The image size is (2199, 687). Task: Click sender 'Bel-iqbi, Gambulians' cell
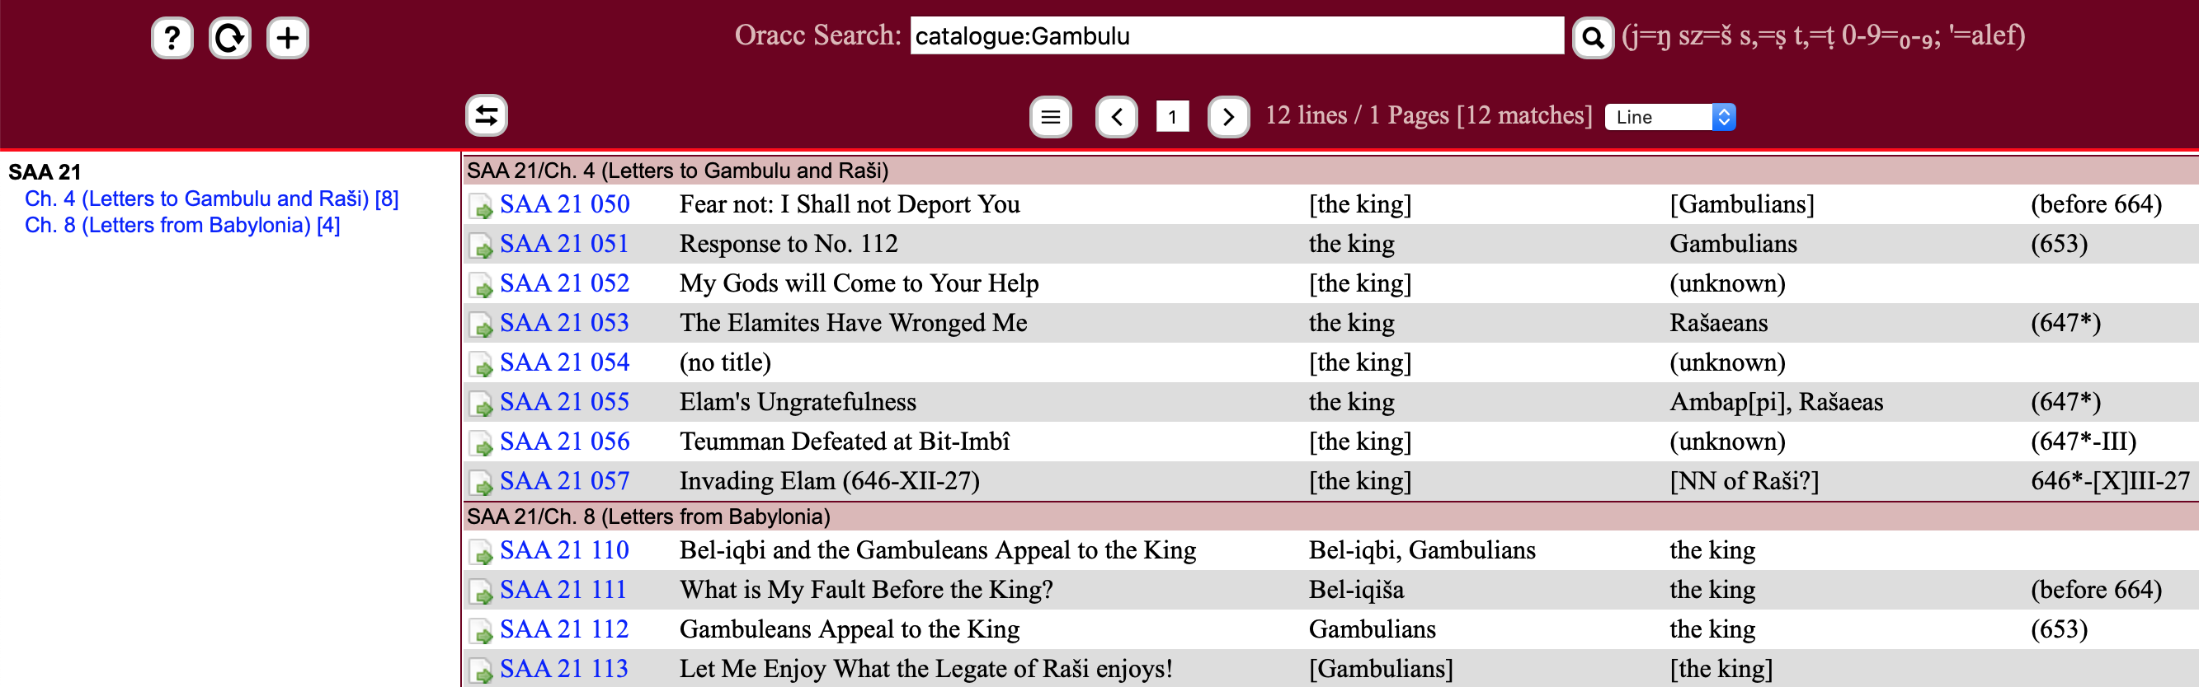[x=1421, y=549]
